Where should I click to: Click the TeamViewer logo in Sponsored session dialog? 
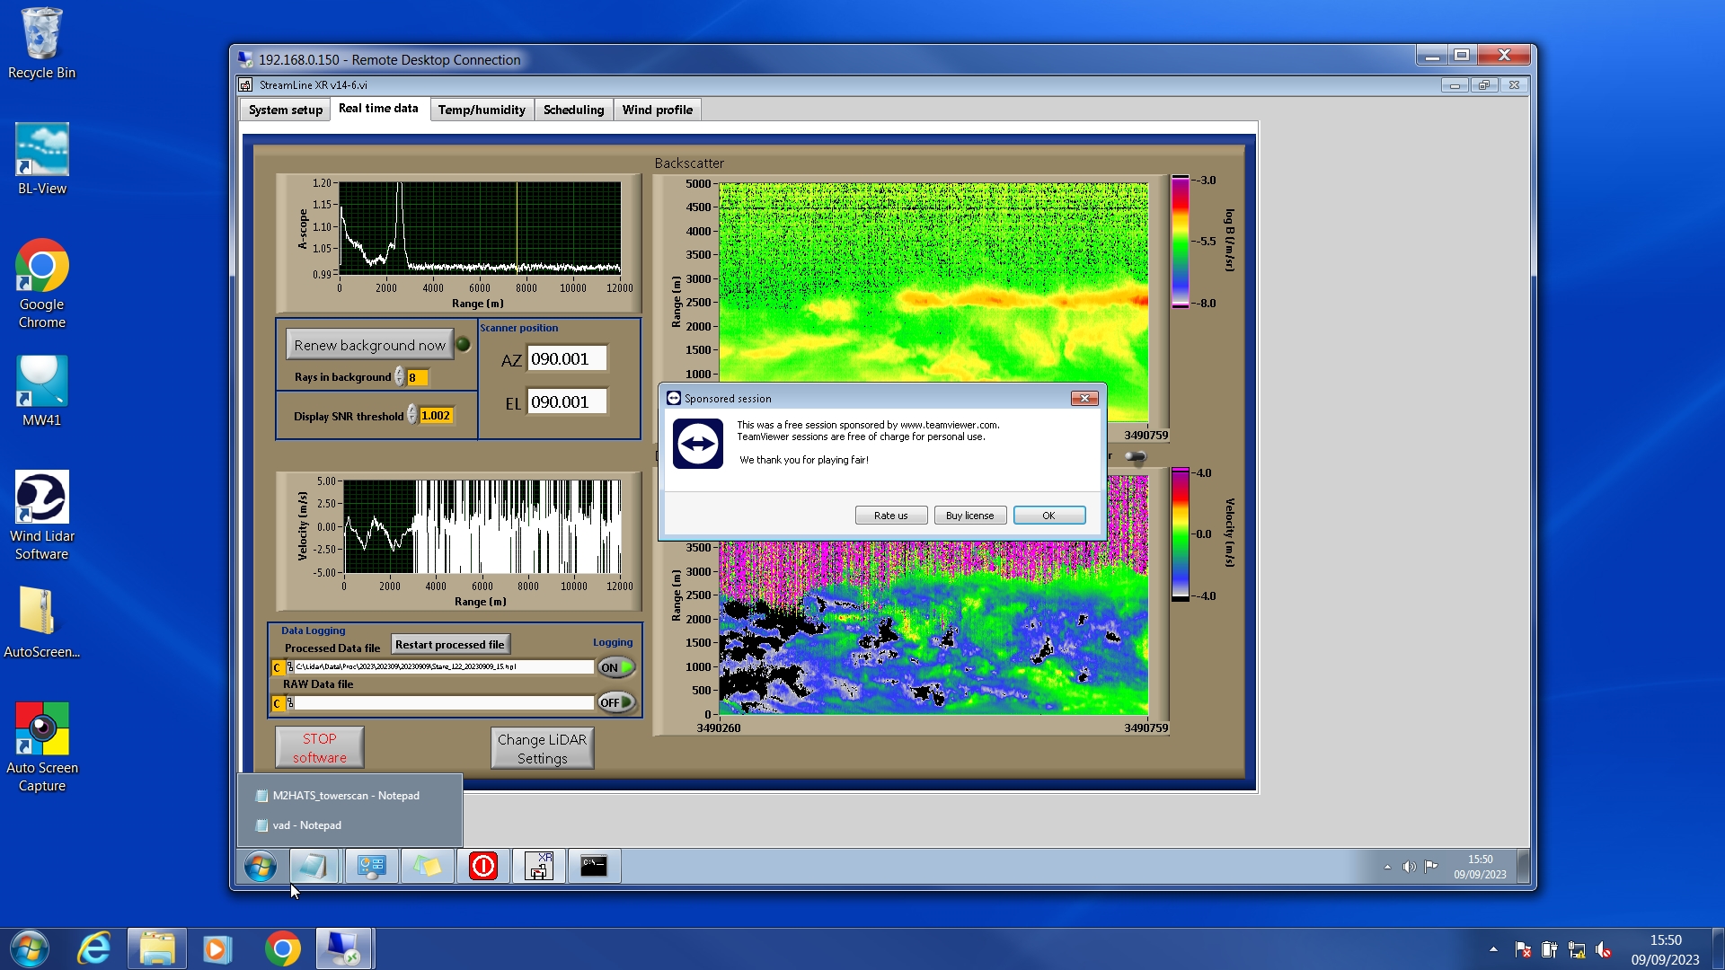(x=698, y=444)
